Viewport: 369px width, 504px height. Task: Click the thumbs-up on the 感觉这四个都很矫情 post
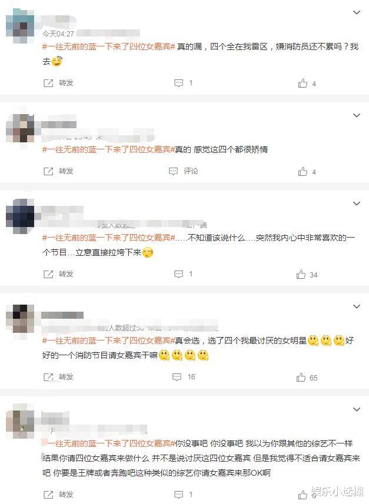(x=302, y=171)
